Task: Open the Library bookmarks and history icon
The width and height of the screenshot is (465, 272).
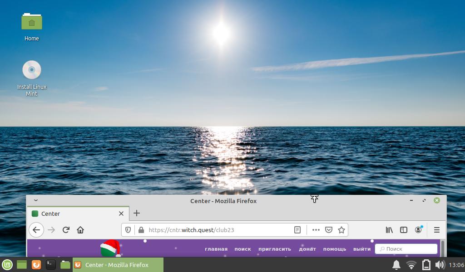Action: [389, 230]
